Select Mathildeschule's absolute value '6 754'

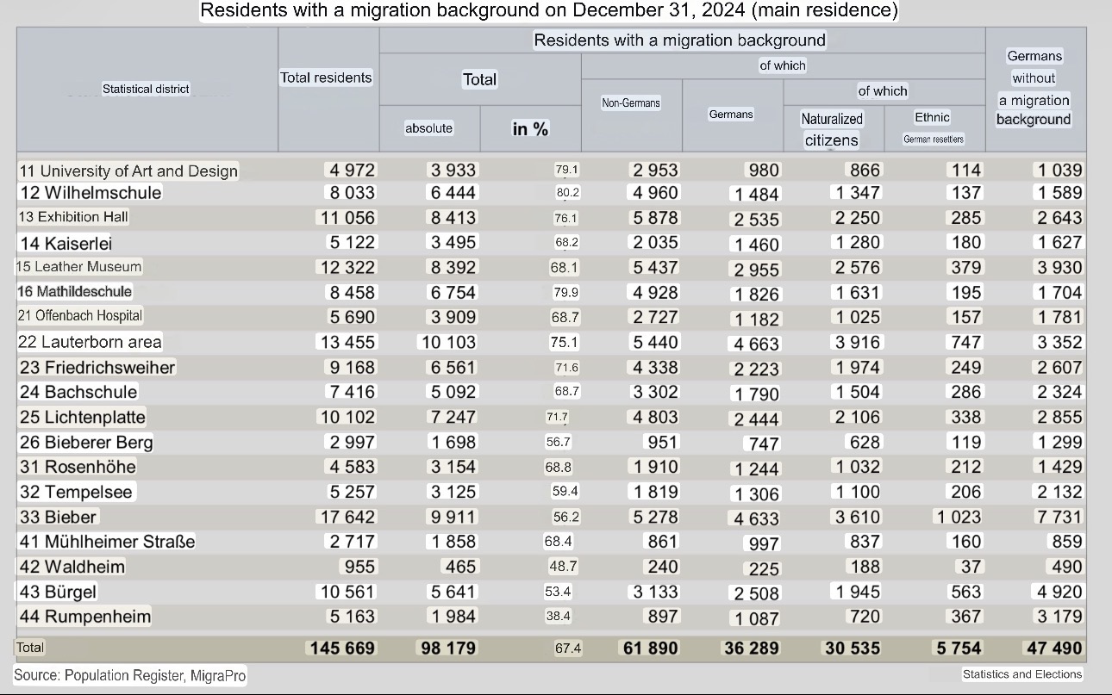tap(453, 293)
